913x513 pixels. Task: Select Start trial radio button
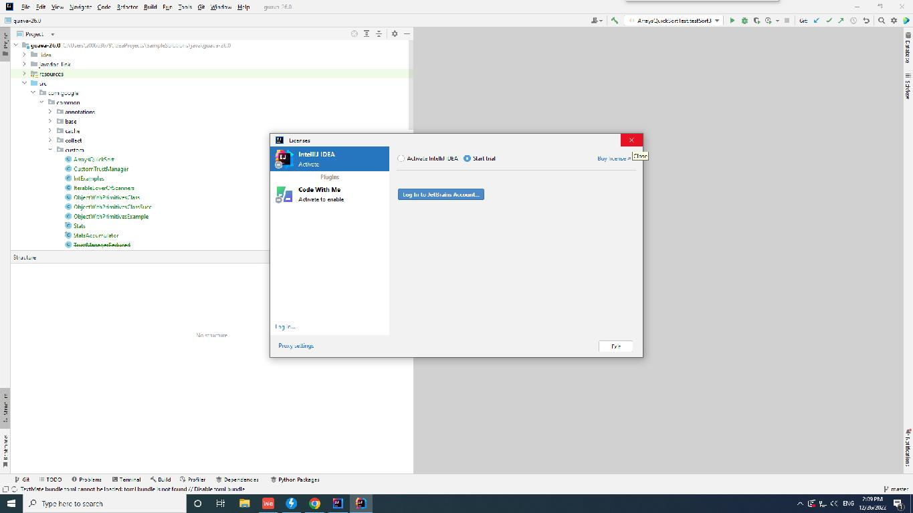click(x=467, y=159)
